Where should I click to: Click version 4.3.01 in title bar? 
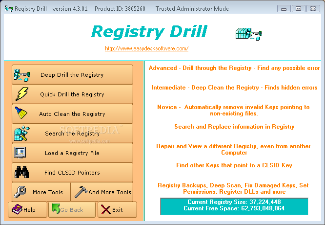(70, 9)
